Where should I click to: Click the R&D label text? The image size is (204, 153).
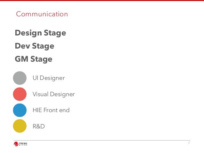(39, 126)
